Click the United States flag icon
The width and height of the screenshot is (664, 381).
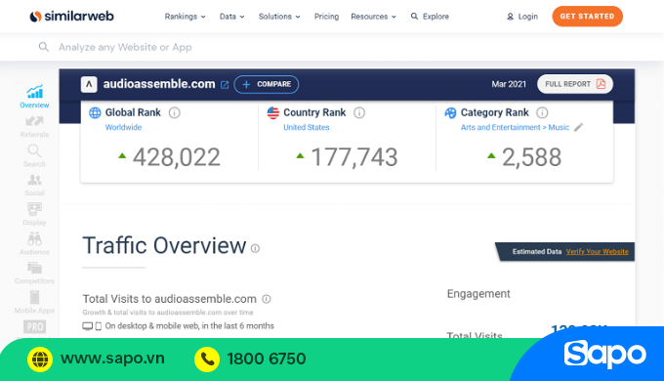point(273,112)
